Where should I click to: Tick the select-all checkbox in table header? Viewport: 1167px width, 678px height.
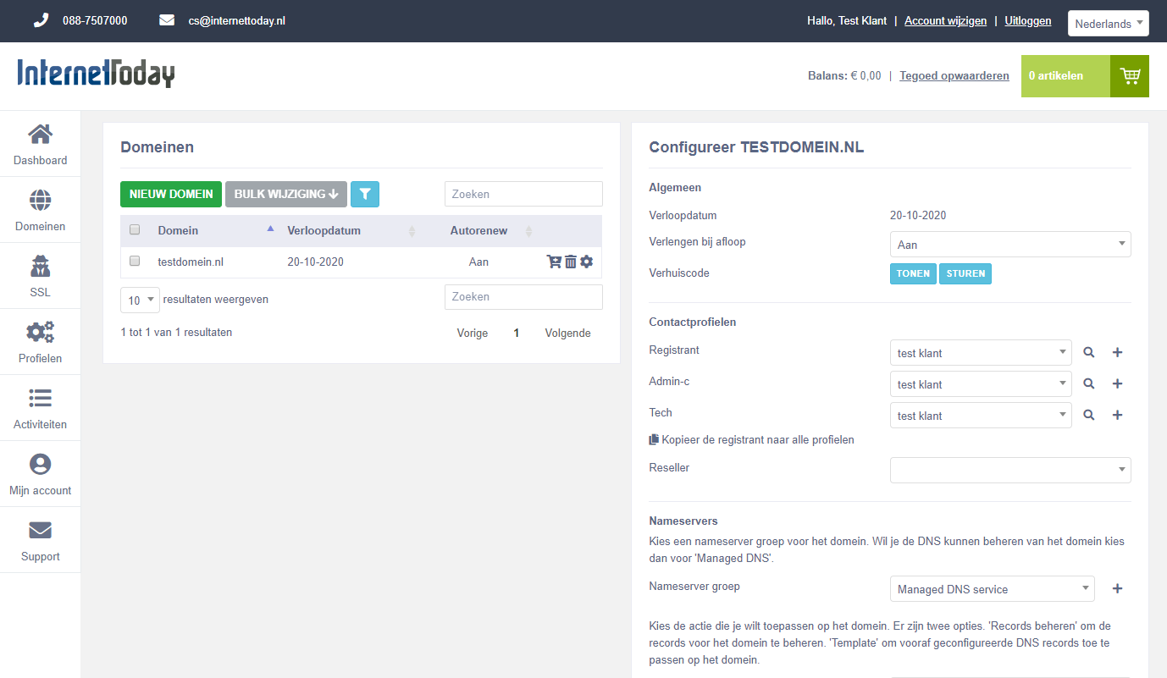pos(135,230)
